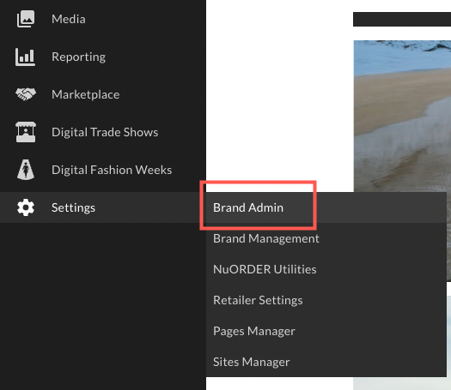Click the Digital Trade Shows booth icon
451x390 pixels.
pos(26,132)
